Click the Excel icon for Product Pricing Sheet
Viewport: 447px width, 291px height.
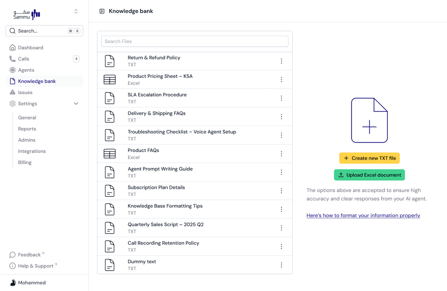pyautogui.click(x=110, y=80)
